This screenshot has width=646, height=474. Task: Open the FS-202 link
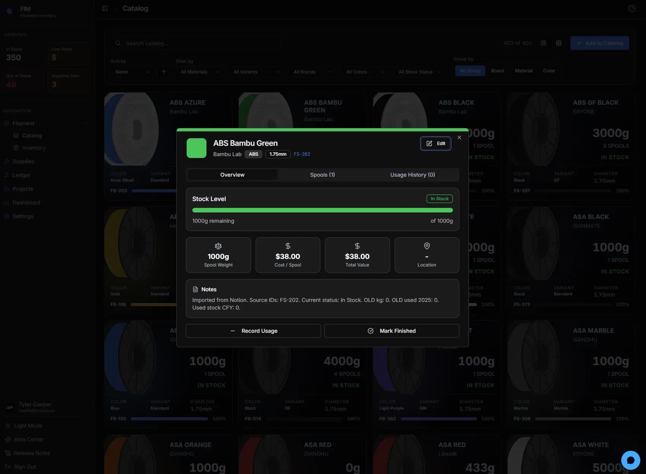[302, 154]
